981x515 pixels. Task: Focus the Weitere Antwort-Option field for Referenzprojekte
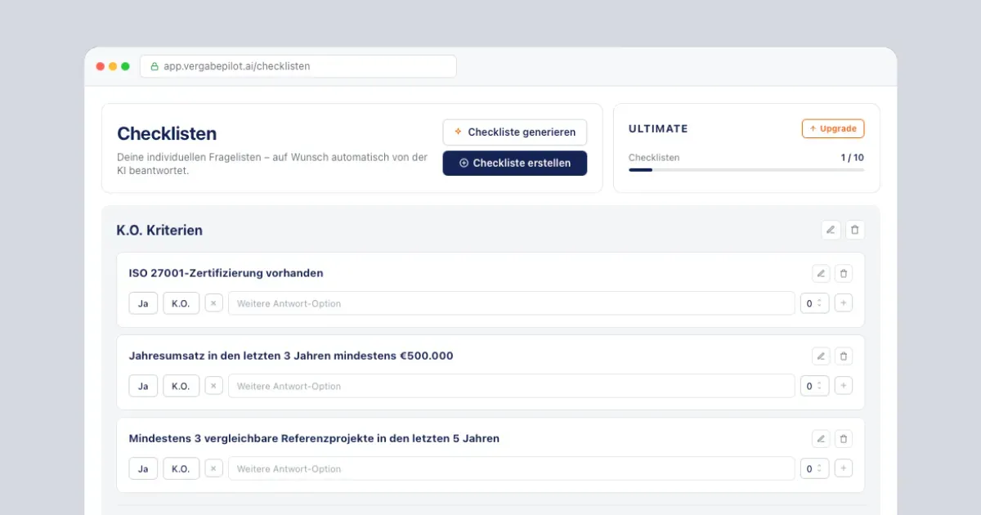click(x=511, y=468)
